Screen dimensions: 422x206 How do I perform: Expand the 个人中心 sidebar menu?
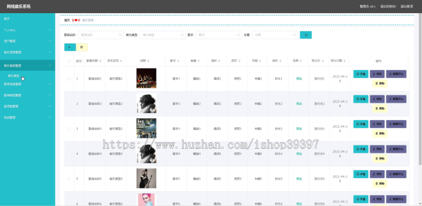click(x=28, y=30)
